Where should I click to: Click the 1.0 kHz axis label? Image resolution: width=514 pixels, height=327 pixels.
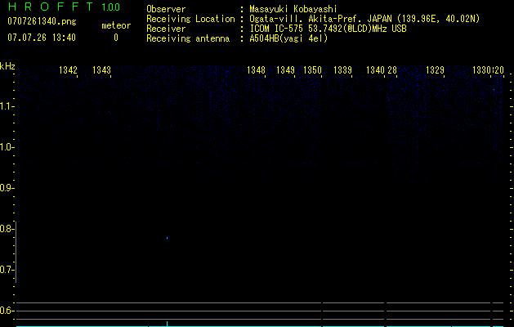click(7, 147)
